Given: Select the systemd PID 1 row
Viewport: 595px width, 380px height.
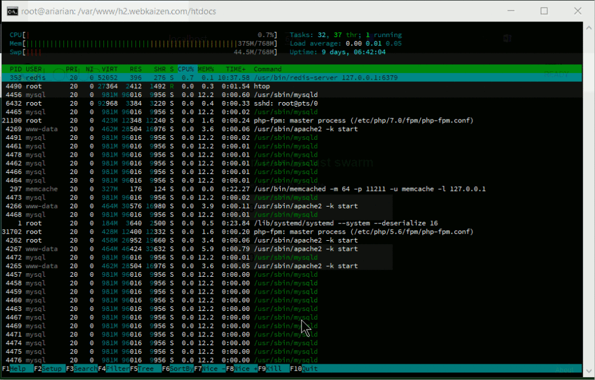Looking at the screenshot, I should (292, 223).
